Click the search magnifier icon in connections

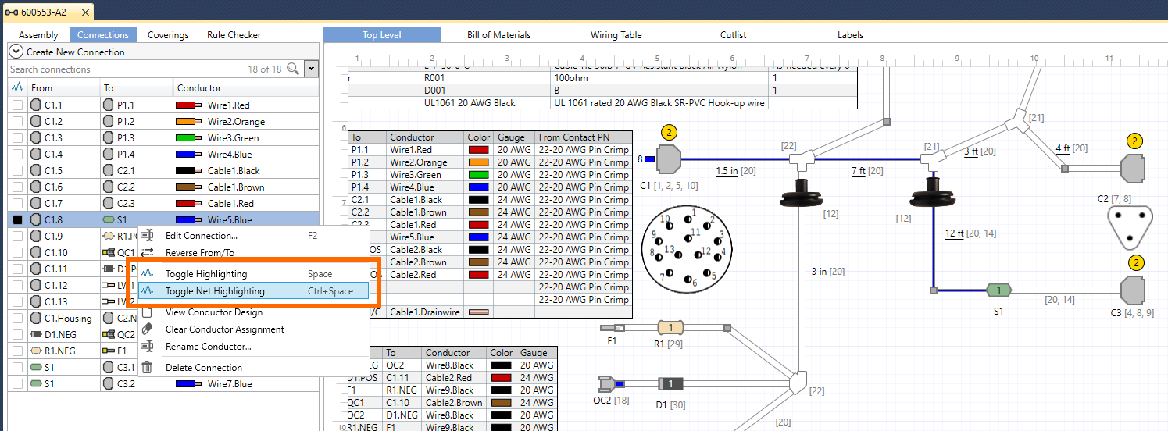click(x=293, y=69)
